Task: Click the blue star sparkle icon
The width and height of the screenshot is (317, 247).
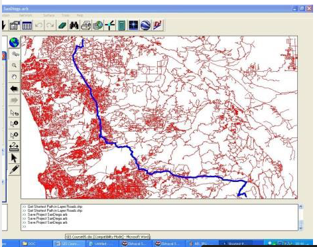Action: coord(133,26)
